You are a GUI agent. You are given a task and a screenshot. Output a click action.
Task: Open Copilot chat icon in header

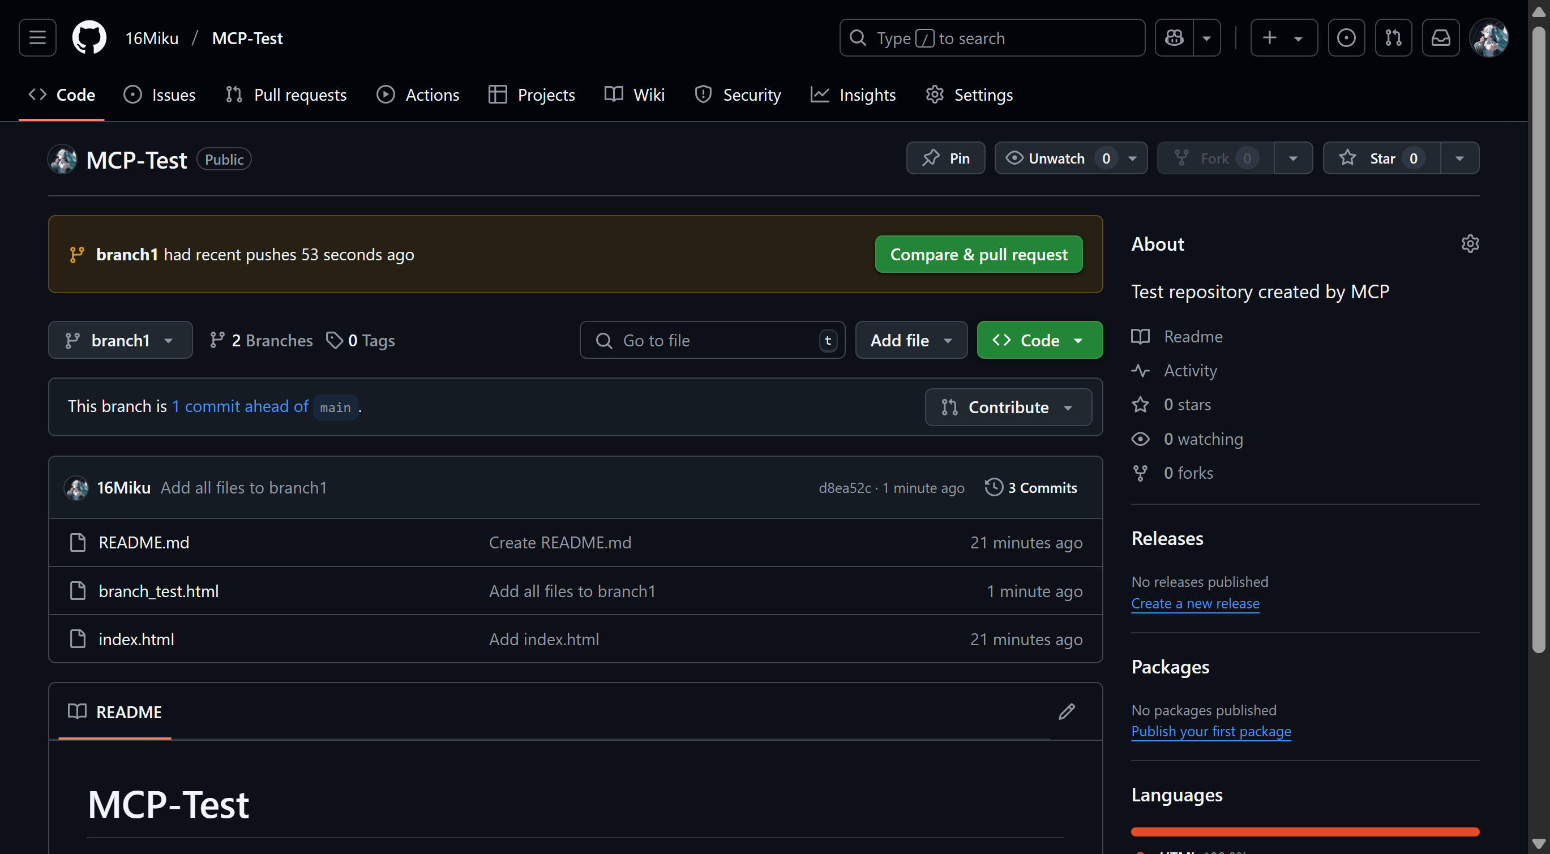(x=1174, y=38)
